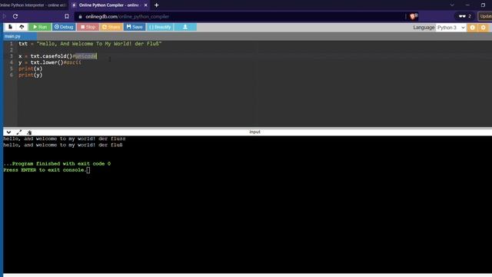This screenshot has width=492, height=277.
Task: Open a new browser tab
Action: click(156, 5)
